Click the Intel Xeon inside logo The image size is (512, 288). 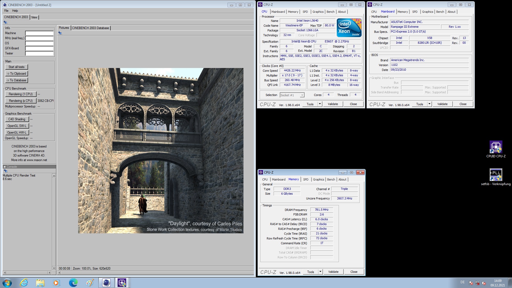pyautogui.click(x=349, y=27)
